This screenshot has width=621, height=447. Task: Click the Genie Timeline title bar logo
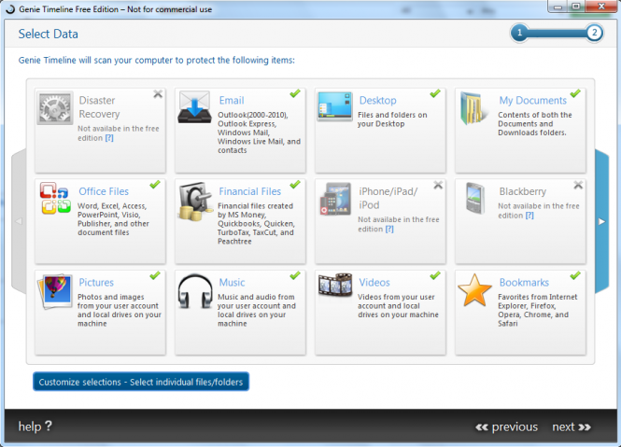[x=9, y=9]
